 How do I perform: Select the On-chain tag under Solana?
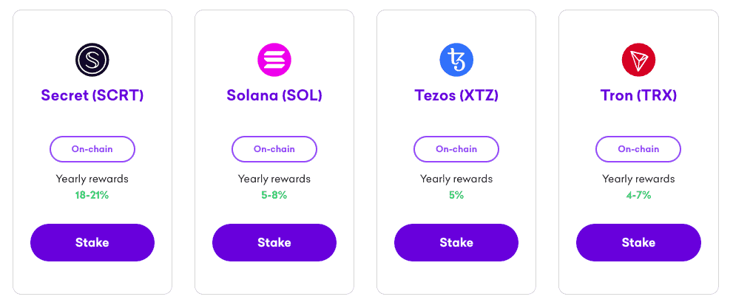tap(274, 148)
